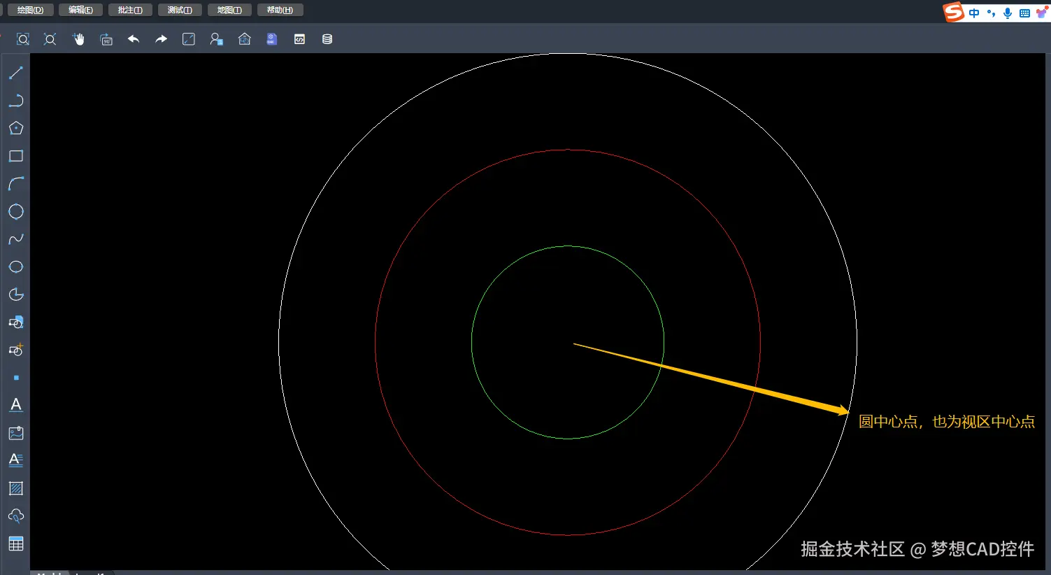Select the Spline curve tool
Image resolution: width=1051 pixels, height=575 pixels.
coord(16,239)
